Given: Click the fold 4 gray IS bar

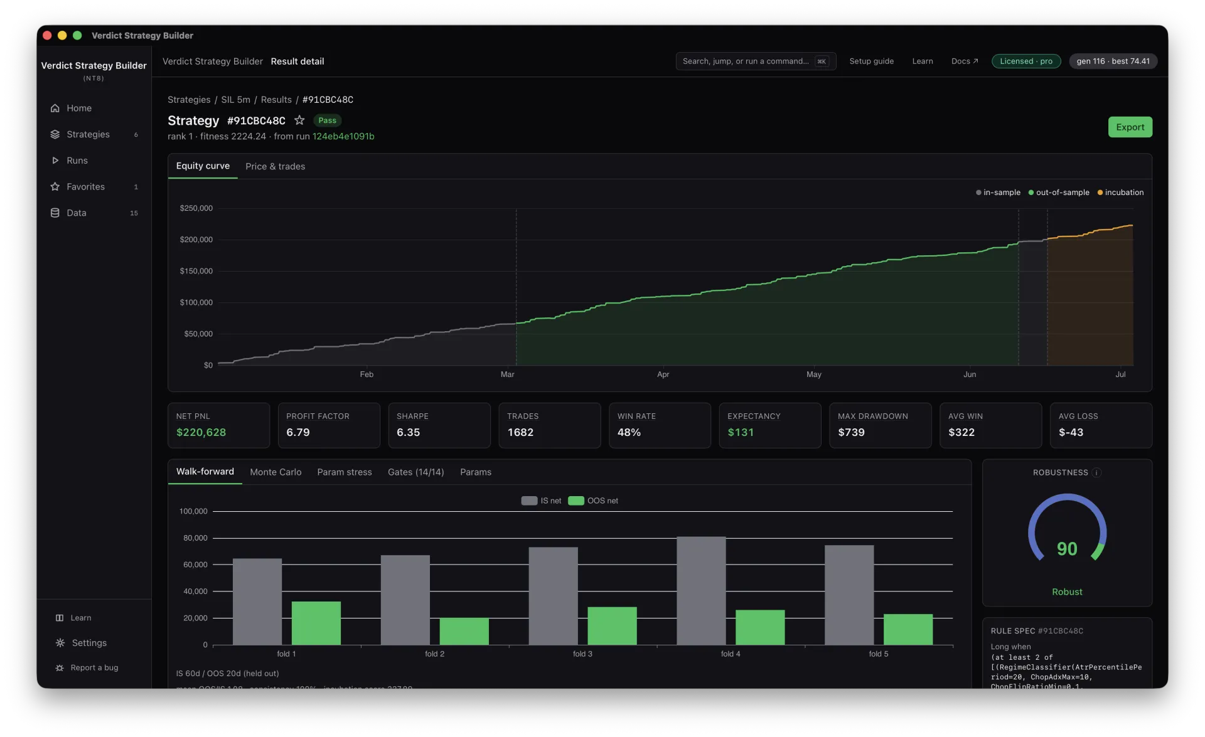Looking at the screenshot, I should (701, 591).
